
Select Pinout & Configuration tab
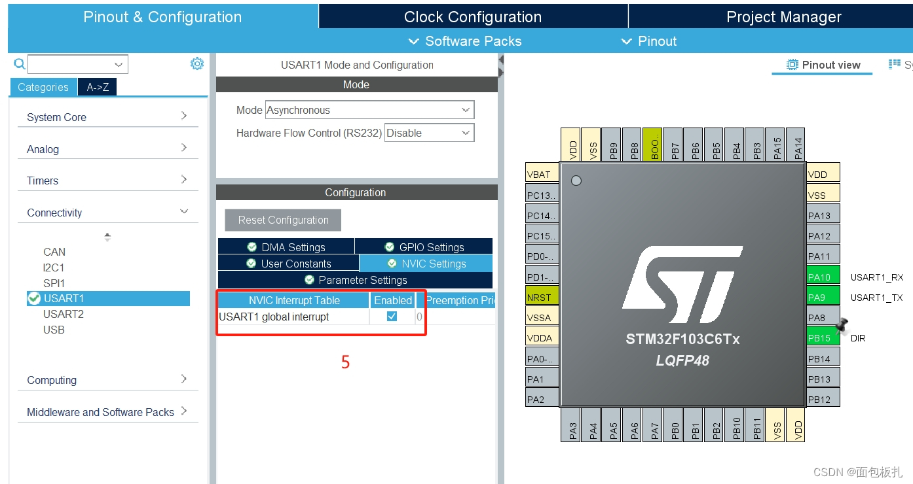[x=162, y=17]
